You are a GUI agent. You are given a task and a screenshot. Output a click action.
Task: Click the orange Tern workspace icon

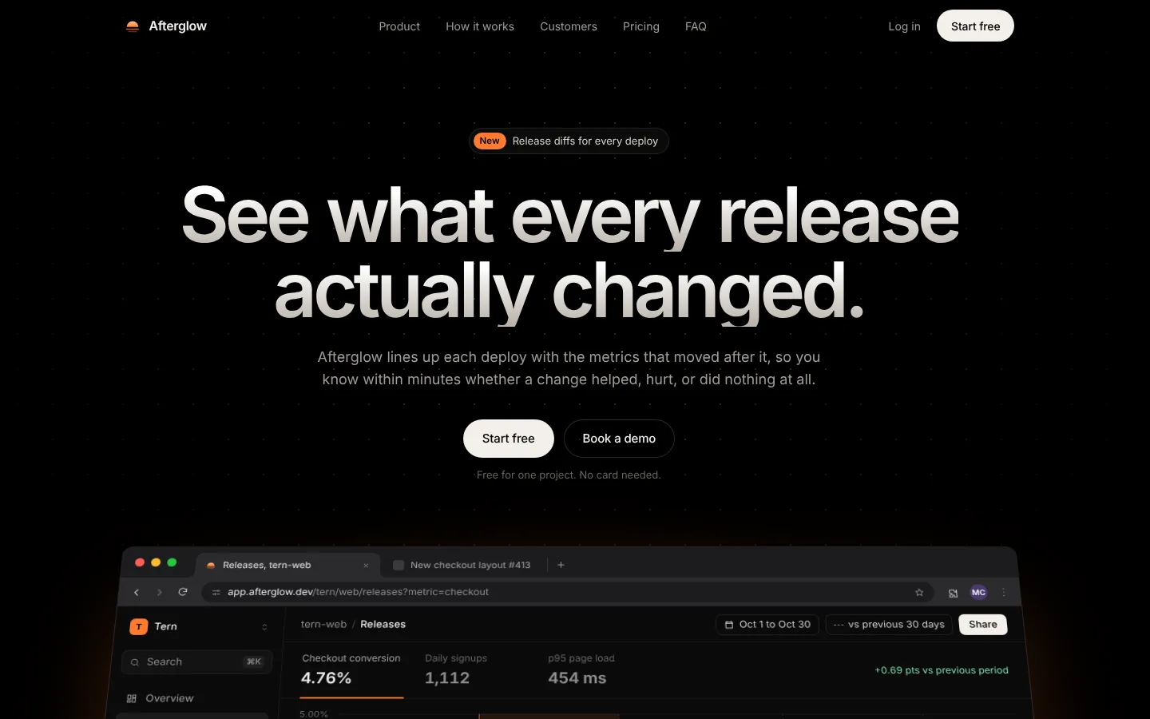[139, 627]
